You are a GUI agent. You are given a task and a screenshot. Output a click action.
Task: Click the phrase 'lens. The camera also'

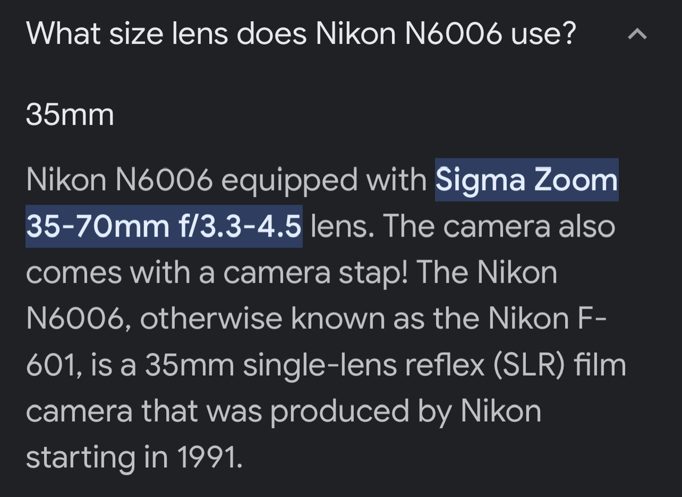462,227
